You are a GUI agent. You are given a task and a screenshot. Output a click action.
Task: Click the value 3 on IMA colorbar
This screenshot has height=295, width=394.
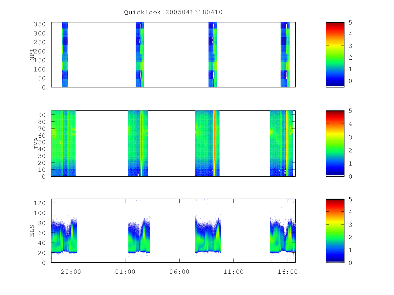point(350,138)
